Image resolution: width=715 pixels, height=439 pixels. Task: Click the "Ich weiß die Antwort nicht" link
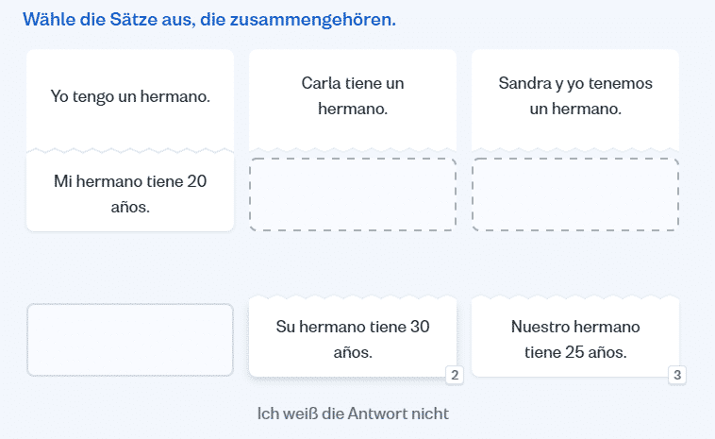[353, 414]
